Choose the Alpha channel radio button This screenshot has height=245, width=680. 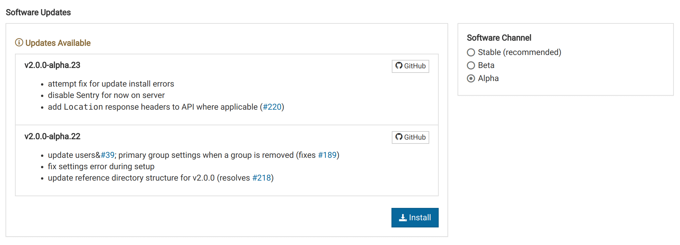471,78
